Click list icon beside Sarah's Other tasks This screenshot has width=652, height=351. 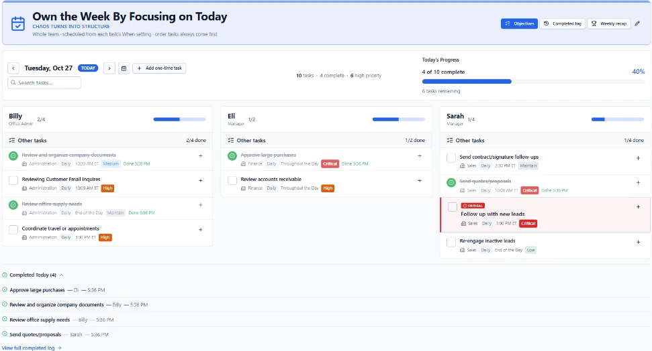tap(449, 140)
